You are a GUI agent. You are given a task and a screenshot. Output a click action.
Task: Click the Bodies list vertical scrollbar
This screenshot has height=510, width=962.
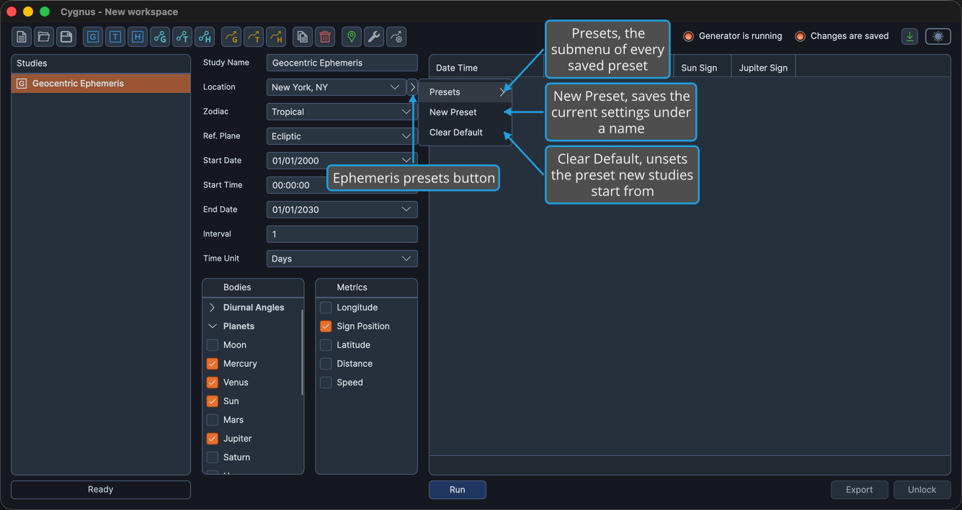click(302, 353)
